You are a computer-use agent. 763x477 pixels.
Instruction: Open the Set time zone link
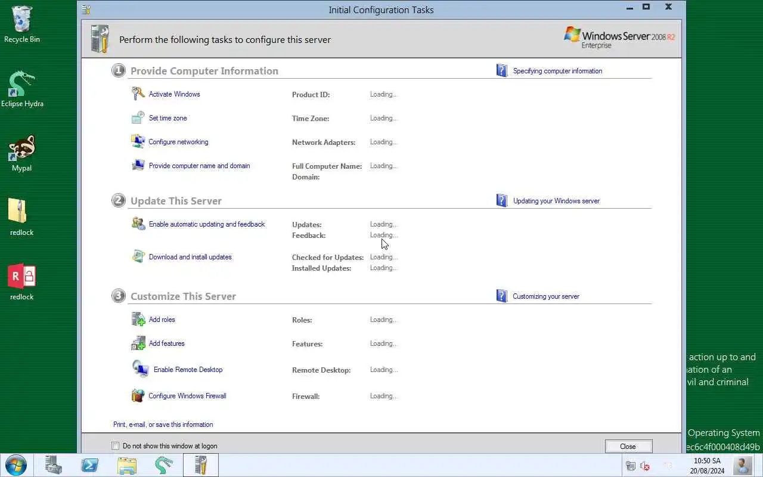tap(168, 118)
